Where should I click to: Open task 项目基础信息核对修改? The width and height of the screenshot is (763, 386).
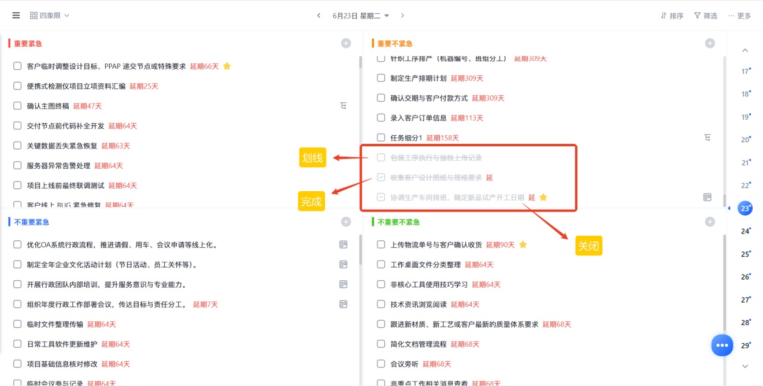point(62,364)
